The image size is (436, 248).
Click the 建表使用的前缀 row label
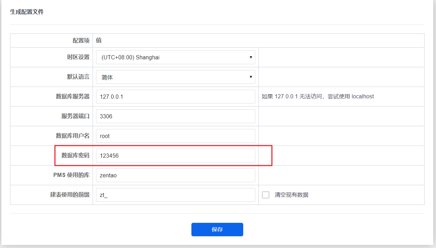click(x=70, y=195)
